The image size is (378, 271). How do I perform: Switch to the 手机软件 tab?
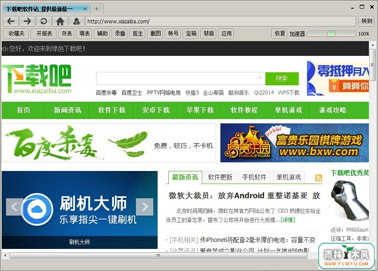pyautogui.click(x=254, y=177)
